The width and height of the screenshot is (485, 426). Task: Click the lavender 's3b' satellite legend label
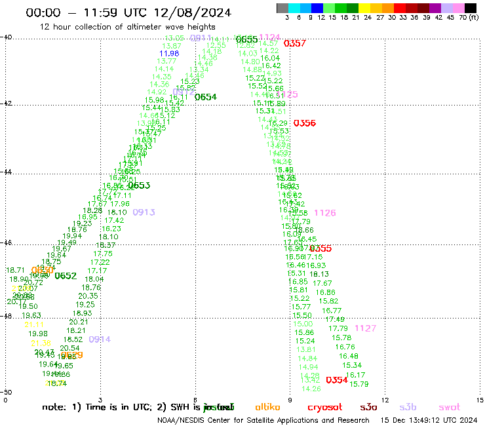(x=408, y=407)
